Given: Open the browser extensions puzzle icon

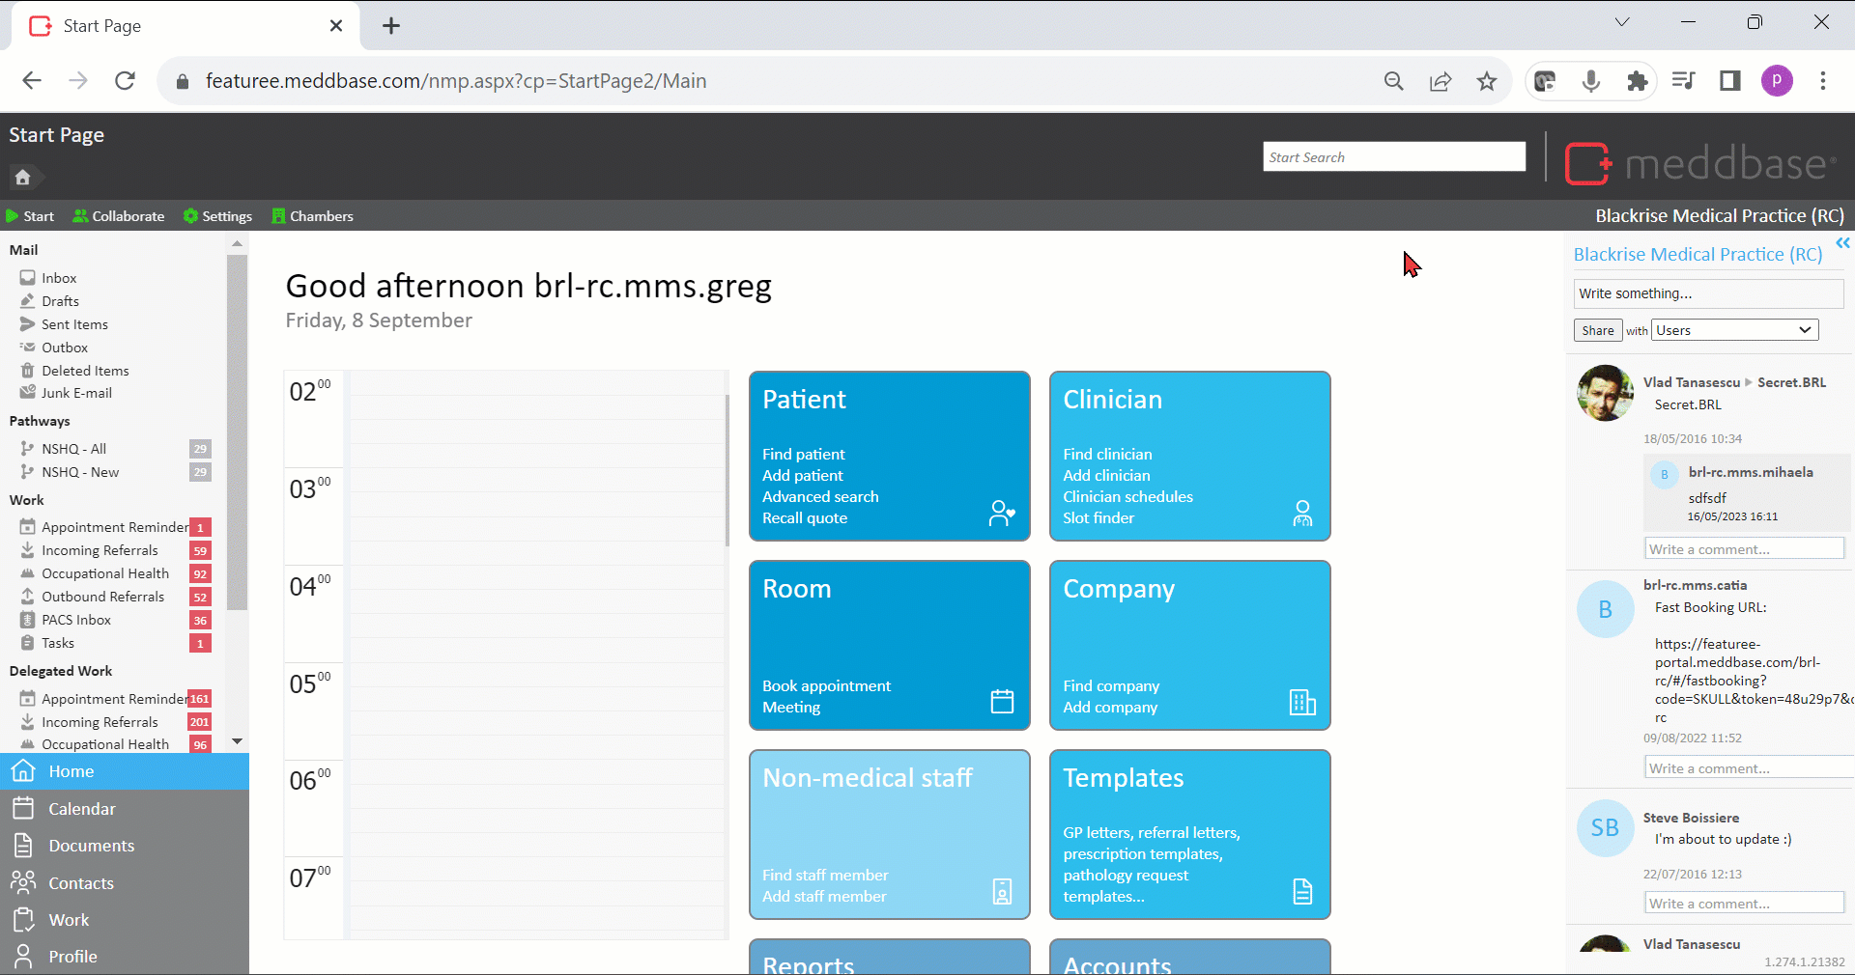Looking at the screenshot, I should (x=1637, y=81).
